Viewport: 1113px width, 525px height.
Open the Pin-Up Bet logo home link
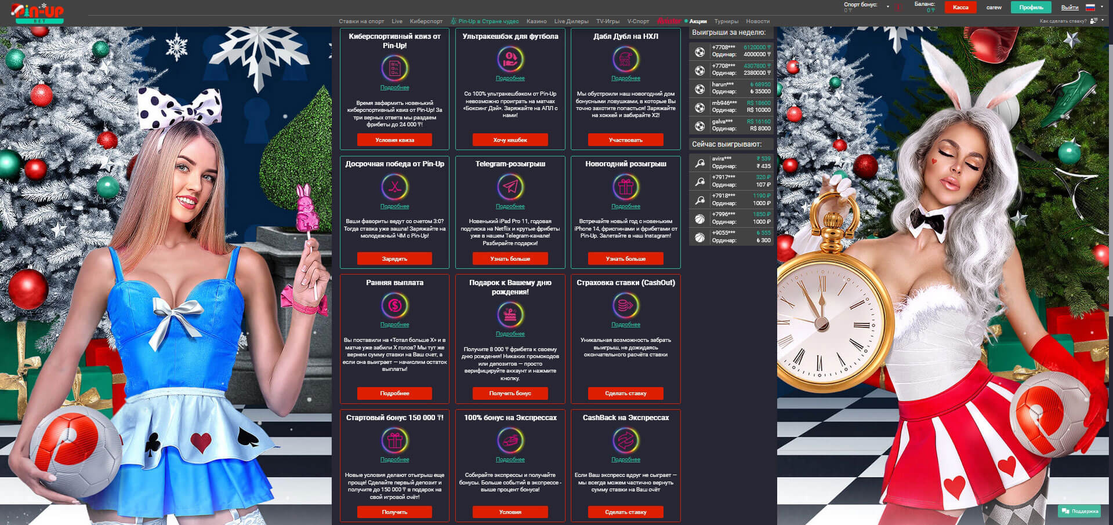coord(39,13)
